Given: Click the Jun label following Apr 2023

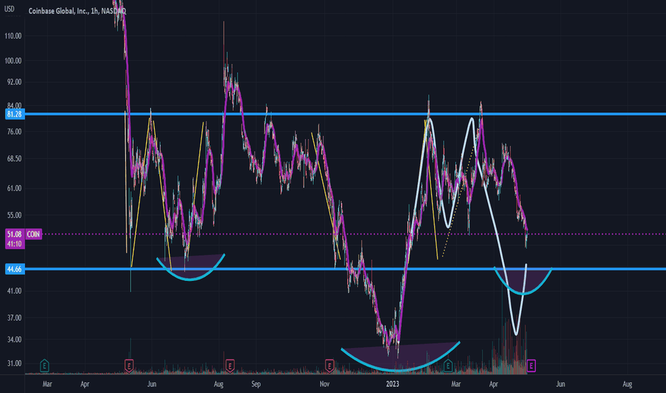Looking at the screenshot, I should (x=561, y=384).
